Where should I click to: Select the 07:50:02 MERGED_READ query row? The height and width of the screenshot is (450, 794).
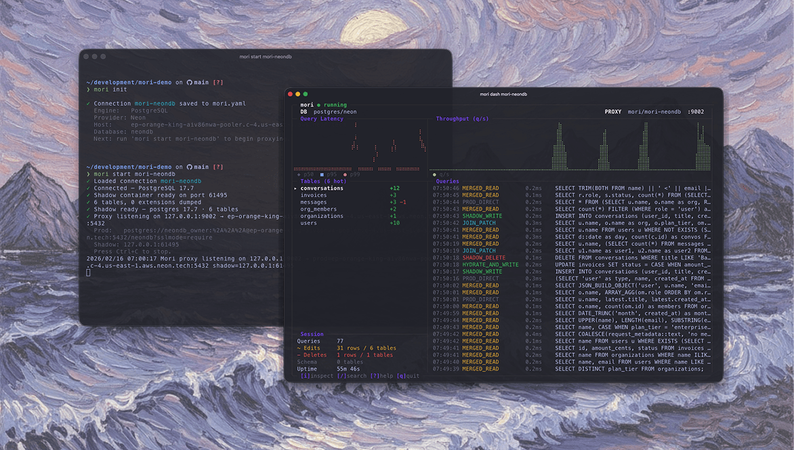[572, 285]
